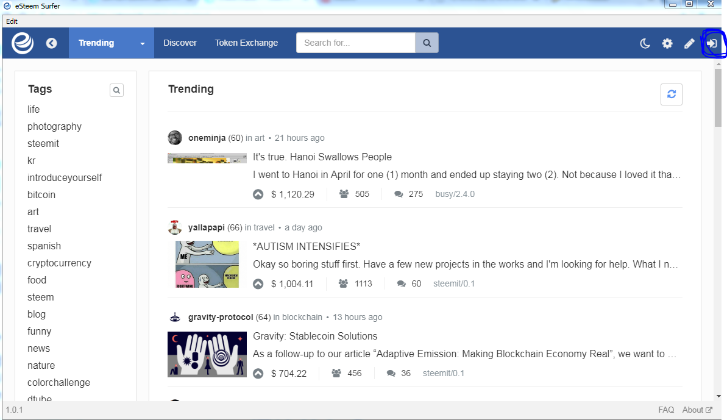Open comments icon on Hanoi post
727x420 pixels.
(x=399, y=194)
